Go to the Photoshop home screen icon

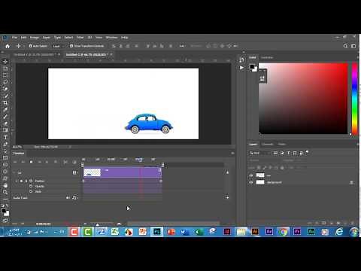tap(8, 46)
